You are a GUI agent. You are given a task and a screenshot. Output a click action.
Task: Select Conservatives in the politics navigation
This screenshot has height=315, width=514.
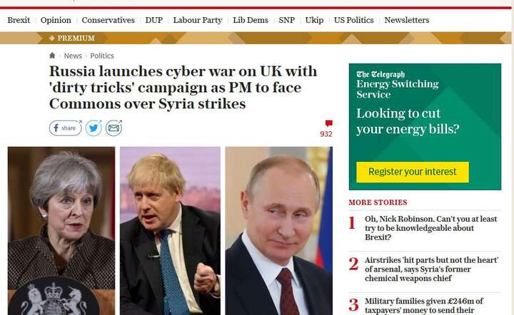[109, 20]
